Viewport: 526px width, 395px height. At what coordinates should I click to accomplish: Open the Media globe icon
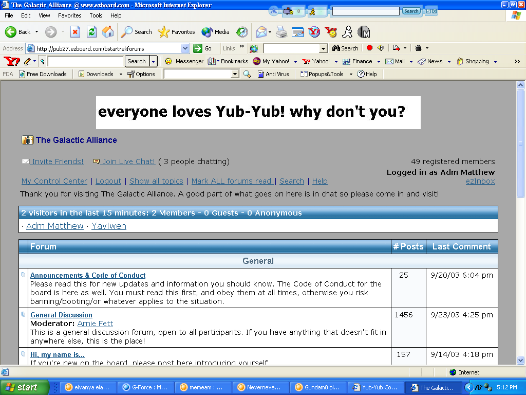click(207, 32)
